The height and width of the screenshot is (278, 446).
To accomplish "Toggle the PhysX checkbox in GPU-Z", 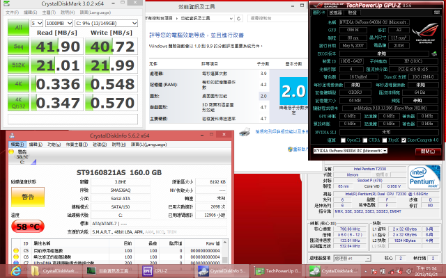I will tap(385, 140).
